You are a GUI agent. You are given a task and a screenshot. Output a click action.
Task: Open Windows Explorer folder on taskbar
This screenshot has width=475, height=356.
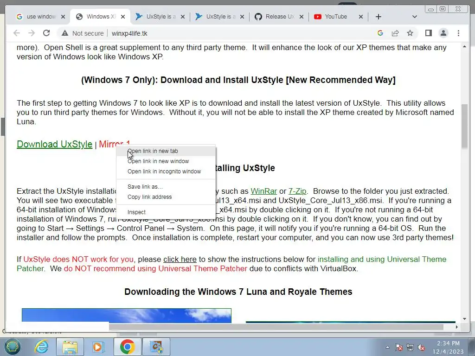pyautogui.click(x=70, y=347)
